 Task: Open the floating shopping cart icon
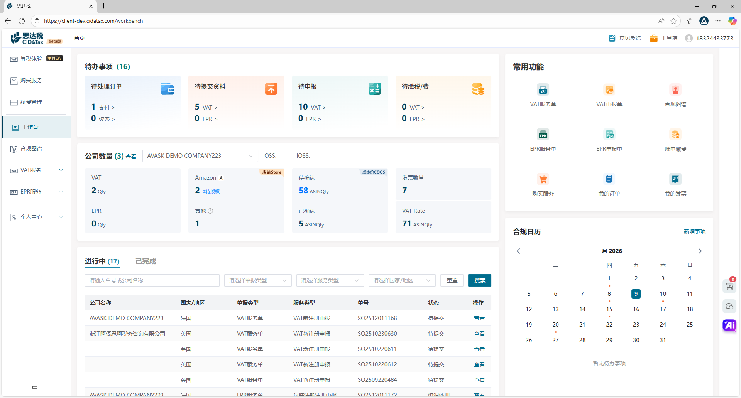(x=729, y=286)
